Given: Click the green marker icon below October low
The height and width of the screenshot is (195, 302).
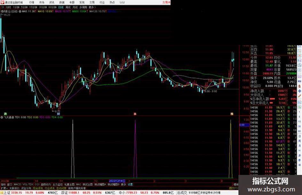Looking at the screenshot, I should 5,114.
